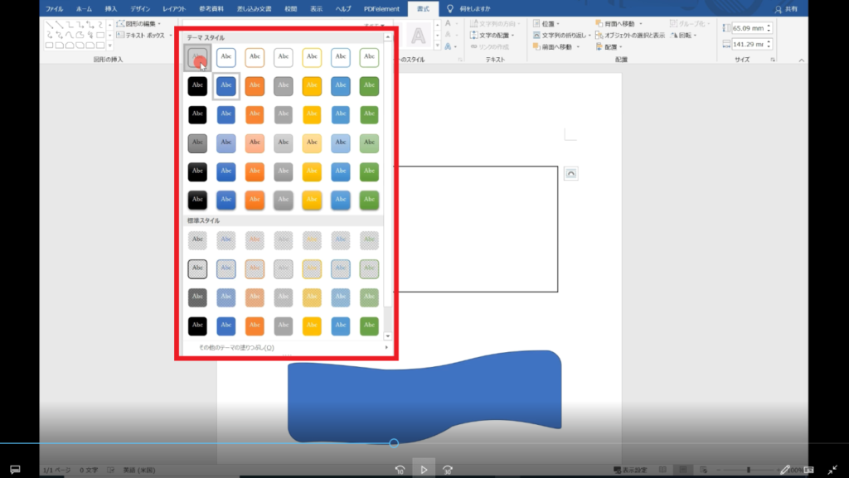This screenshot has height=478, width=849.
Task: Select the orange solid Abc style swatch
Action: [255, 84]
